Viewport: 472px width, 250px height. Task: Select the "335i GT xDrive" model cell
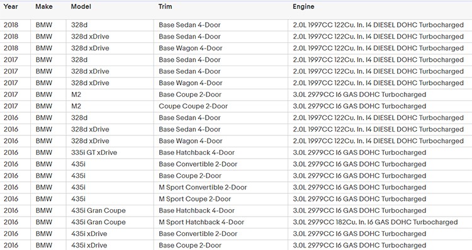[94, 152]
